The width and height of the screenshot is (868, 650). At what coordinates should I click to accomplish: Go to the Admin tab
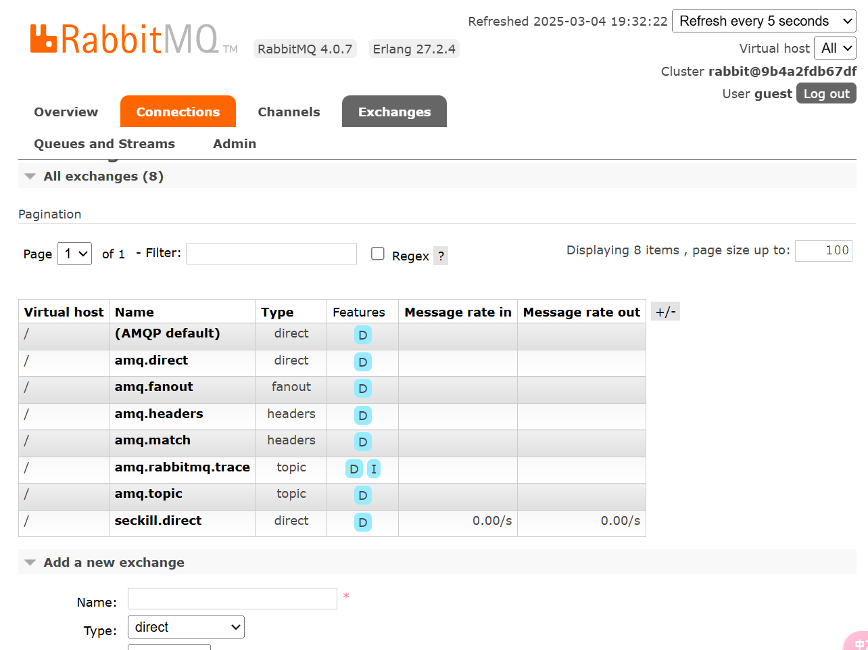pyautogui.click(x=235, y=143)
